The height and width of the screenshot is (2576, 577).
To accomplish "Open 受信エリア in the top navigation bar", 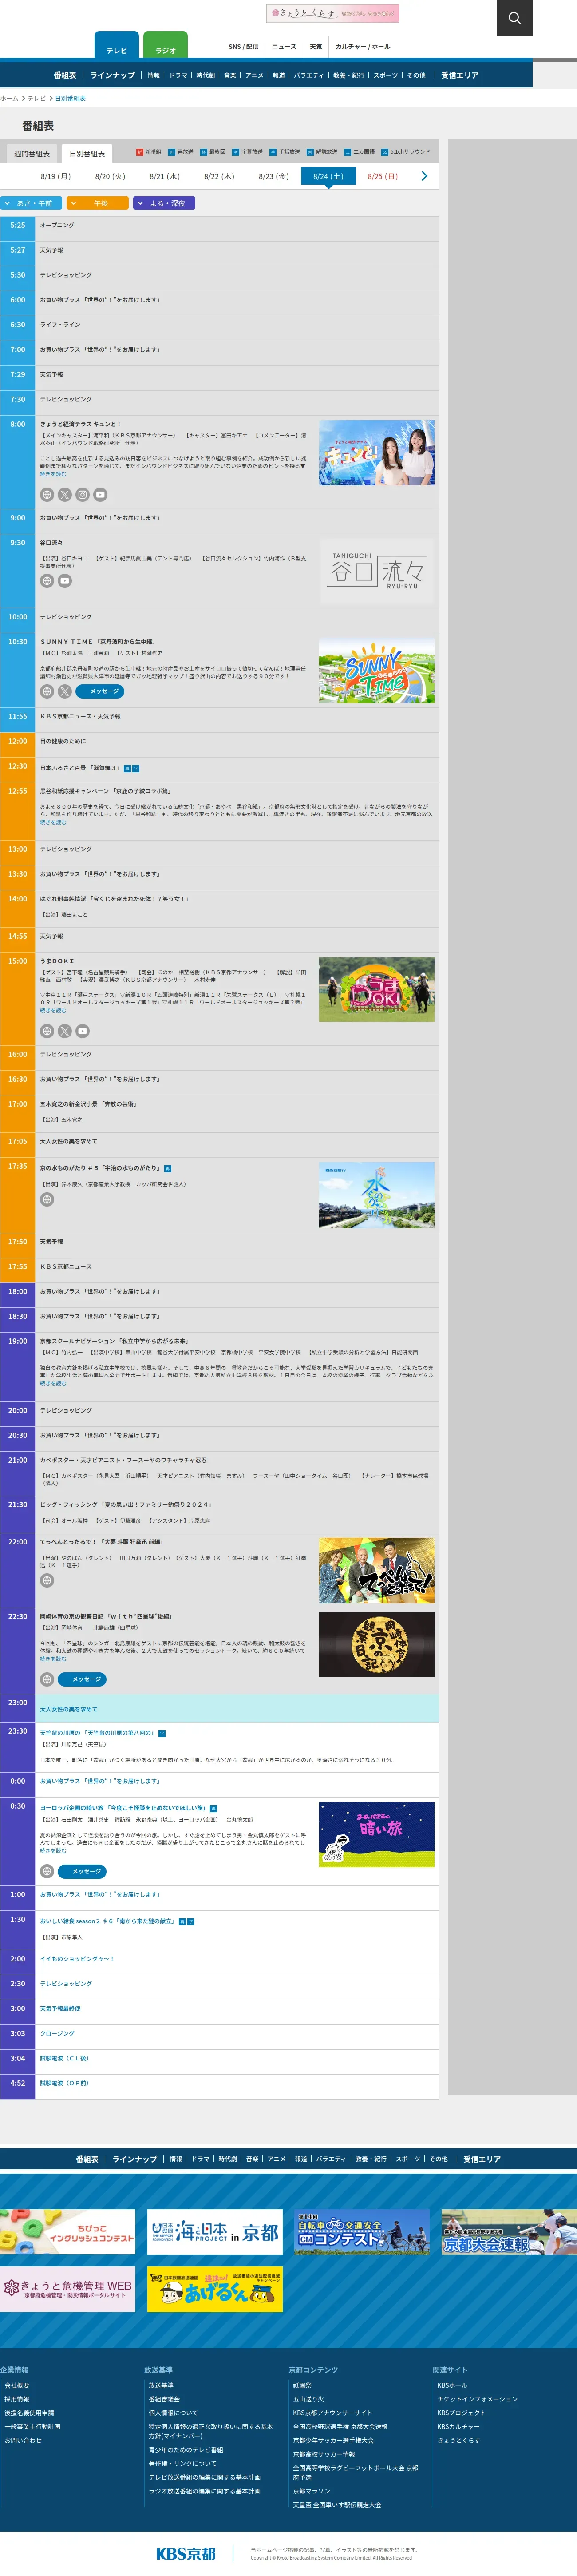I will pos(460,75).
